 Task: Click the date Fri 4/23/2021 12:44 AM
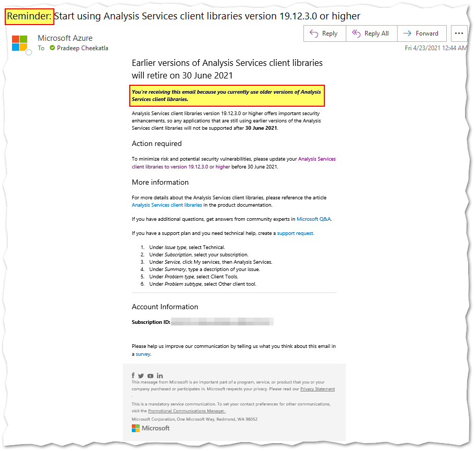(436, 48)
